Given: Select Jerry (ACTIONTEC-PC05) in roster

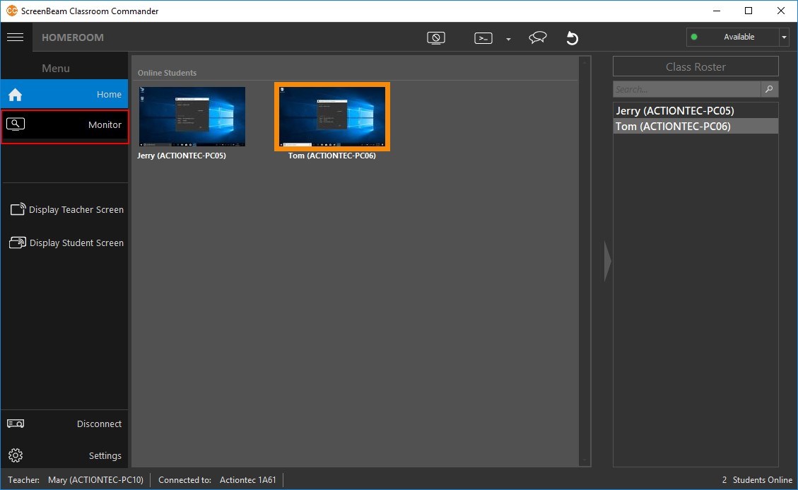Looking at the screenshot, I should 696,110.
